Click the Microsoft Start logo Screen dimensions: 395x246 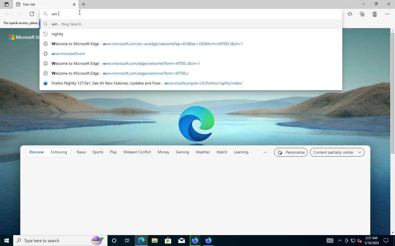[x=24, y=37]
